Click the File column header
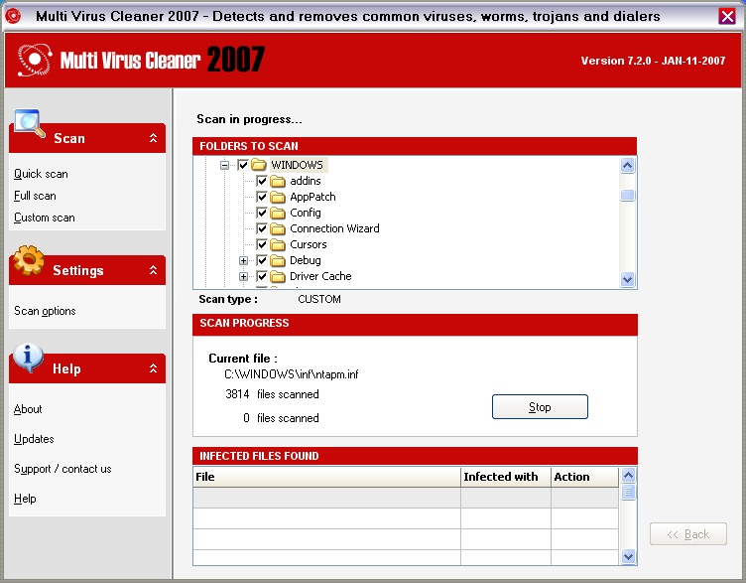This screenshot has width=746, height=583. [x=326, y=477]
